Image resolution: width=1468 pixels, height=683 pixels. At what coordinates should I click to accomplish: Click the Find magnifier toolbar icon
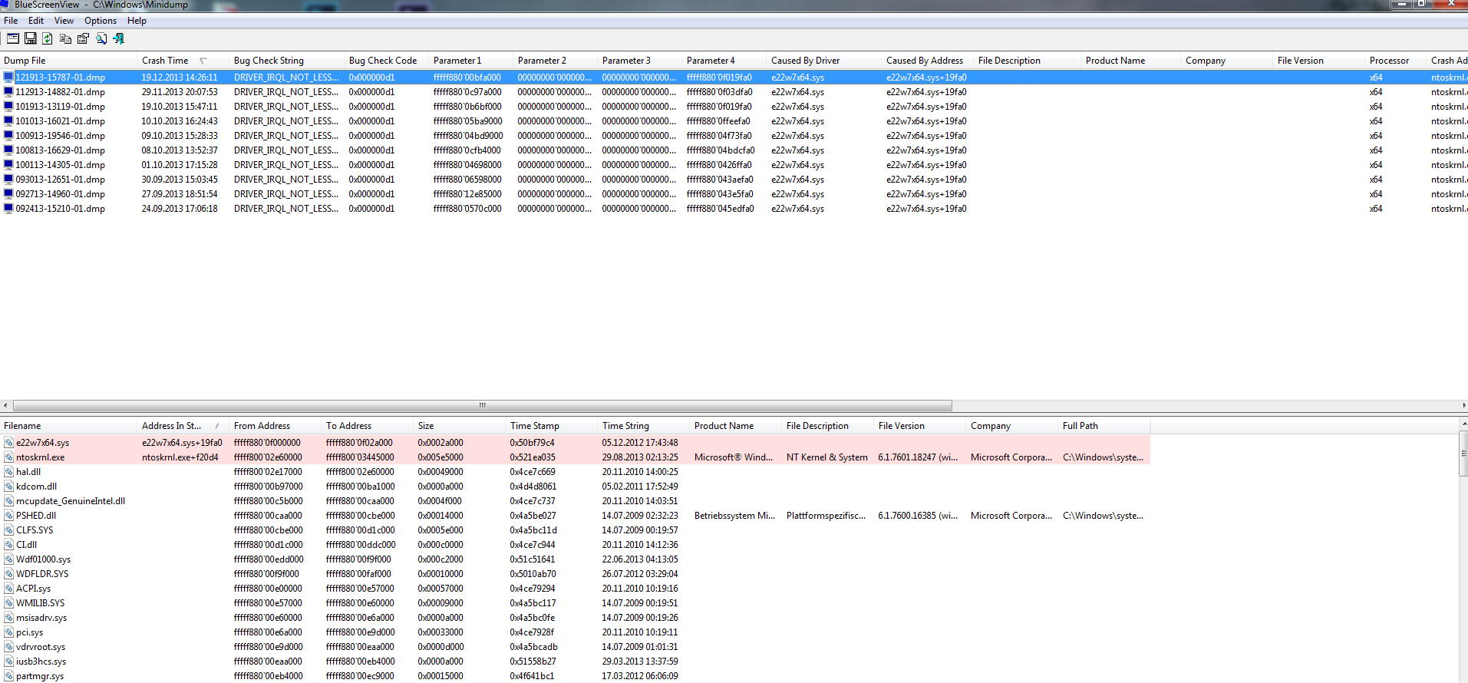click(101, 38)
